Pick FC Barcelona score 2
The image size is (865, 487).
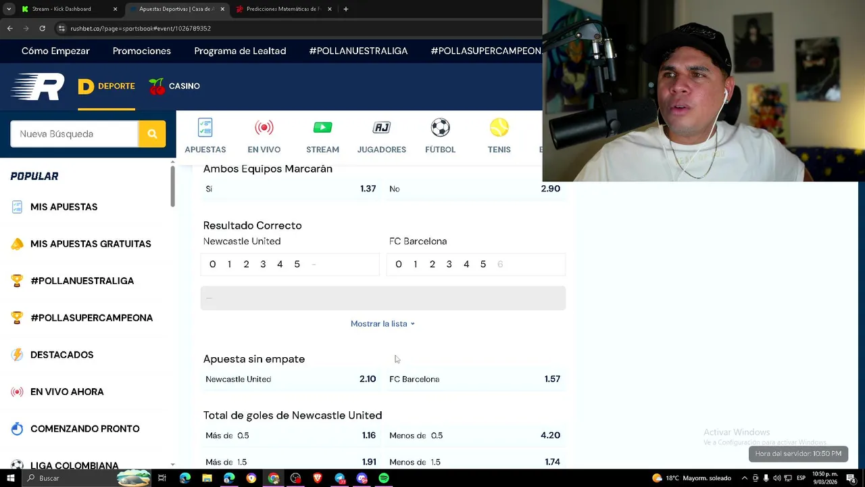point(432,264)
